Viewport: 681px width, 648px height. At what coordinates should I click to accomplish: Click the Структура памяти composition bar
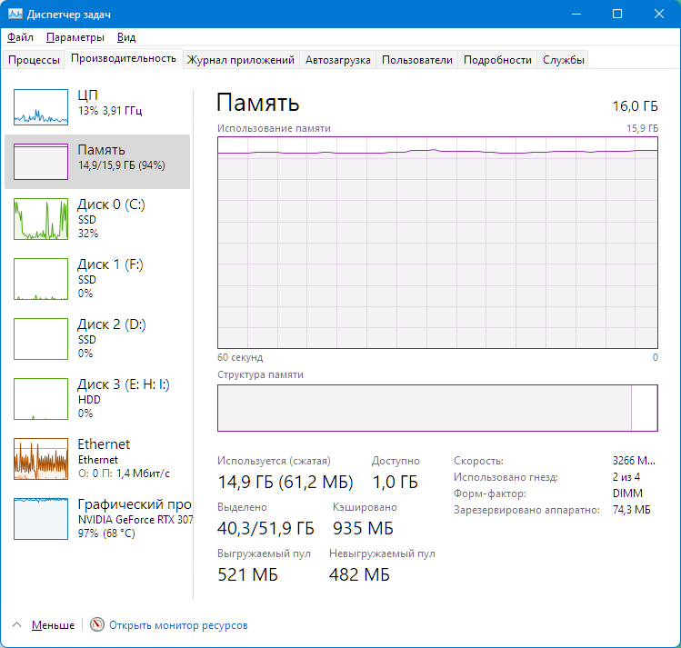pos(437,408)
